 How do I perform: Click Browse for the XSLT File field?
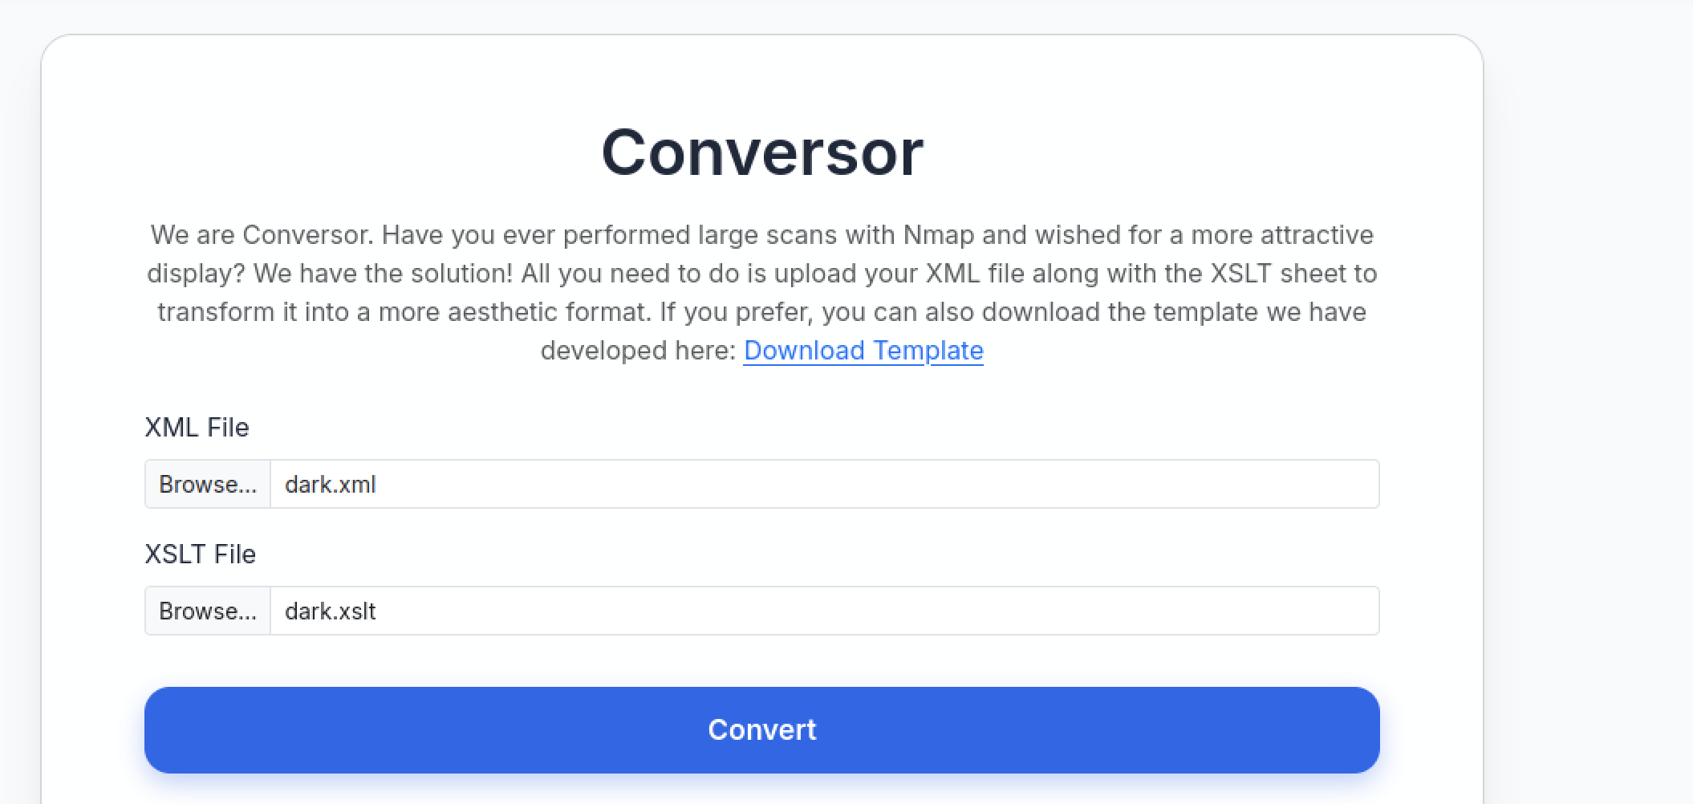[207, 611]
